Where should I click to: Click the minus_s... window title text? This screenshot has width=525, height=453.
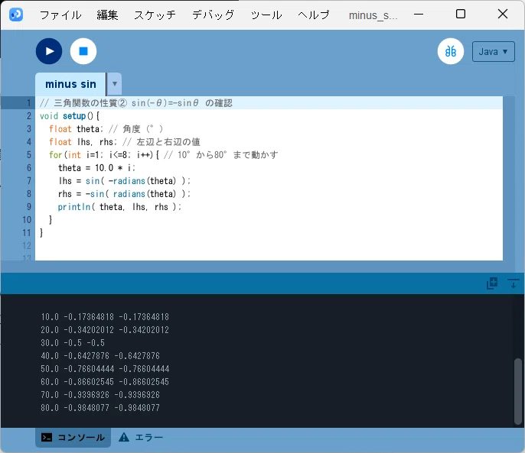pos(373,15)
